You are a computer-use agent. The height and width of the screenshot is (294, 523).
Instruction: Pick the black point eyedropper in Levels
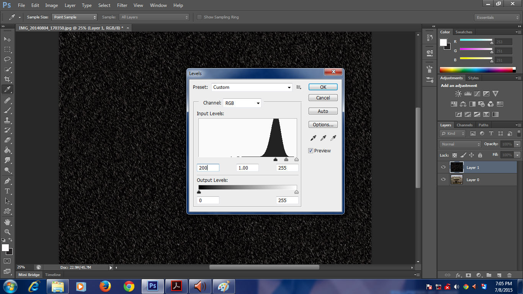pos(313,138)
